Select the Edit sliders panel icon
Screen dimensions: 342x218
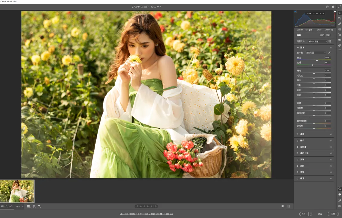339,13
